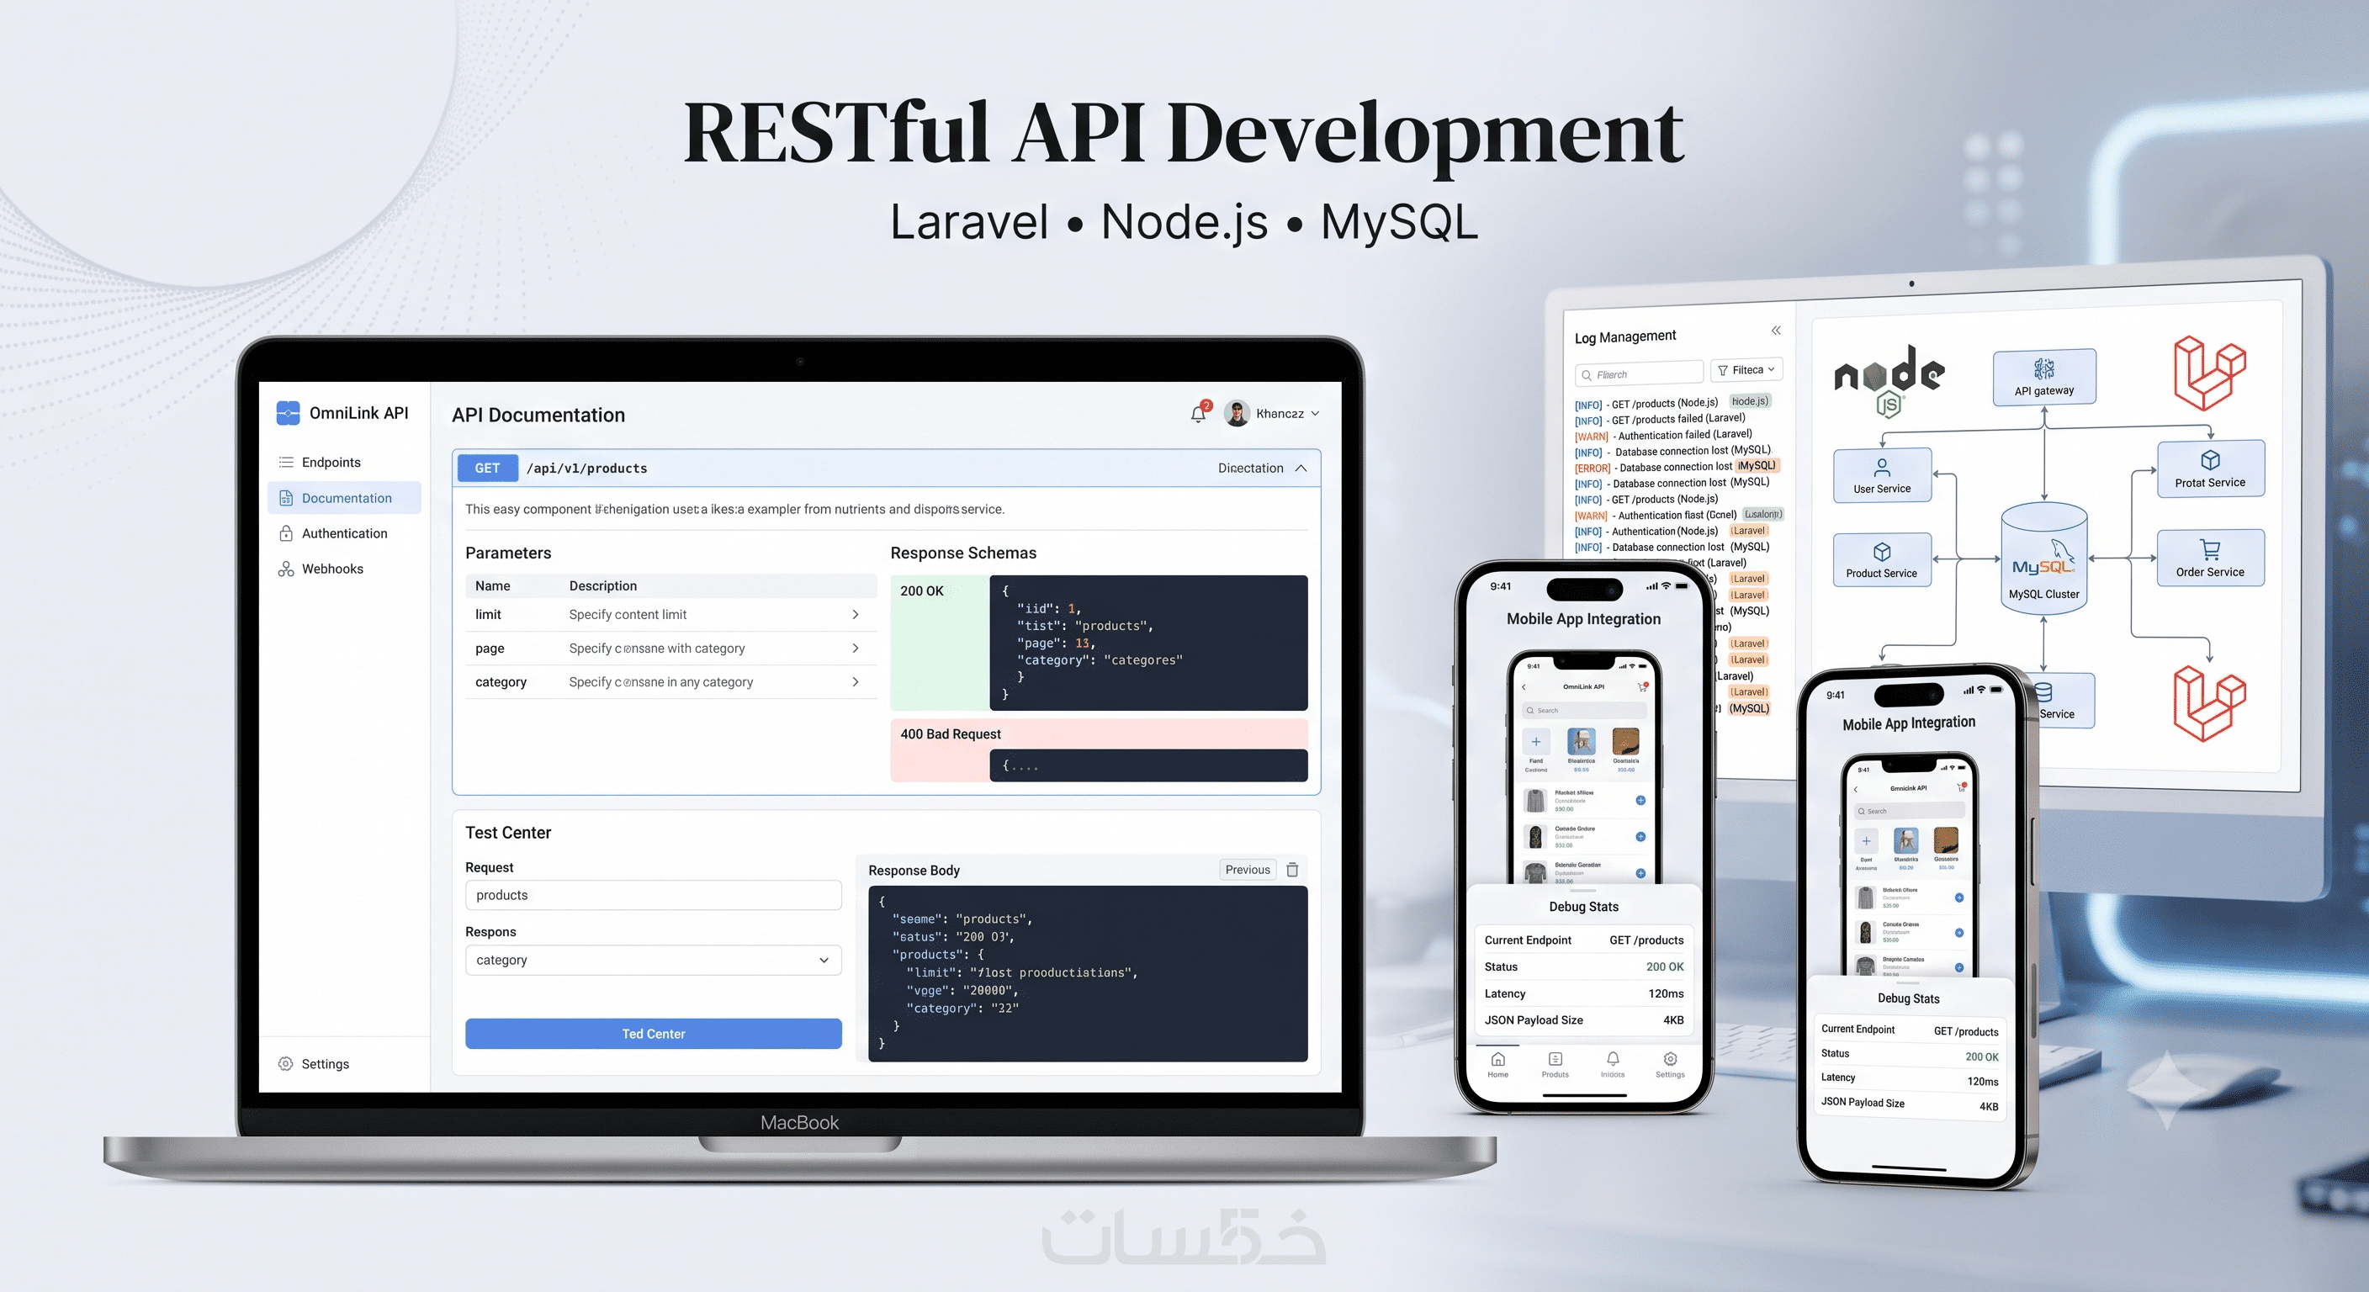Collapse the Diəctation section chevron
The image size is (2369, 1292).
click(1301, 468)
